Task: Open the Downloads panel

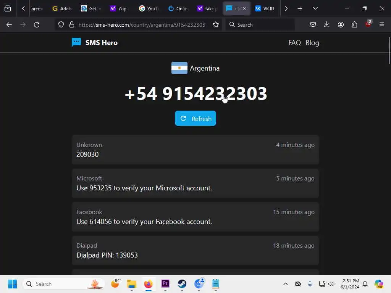Action: (x=327, y=25)
